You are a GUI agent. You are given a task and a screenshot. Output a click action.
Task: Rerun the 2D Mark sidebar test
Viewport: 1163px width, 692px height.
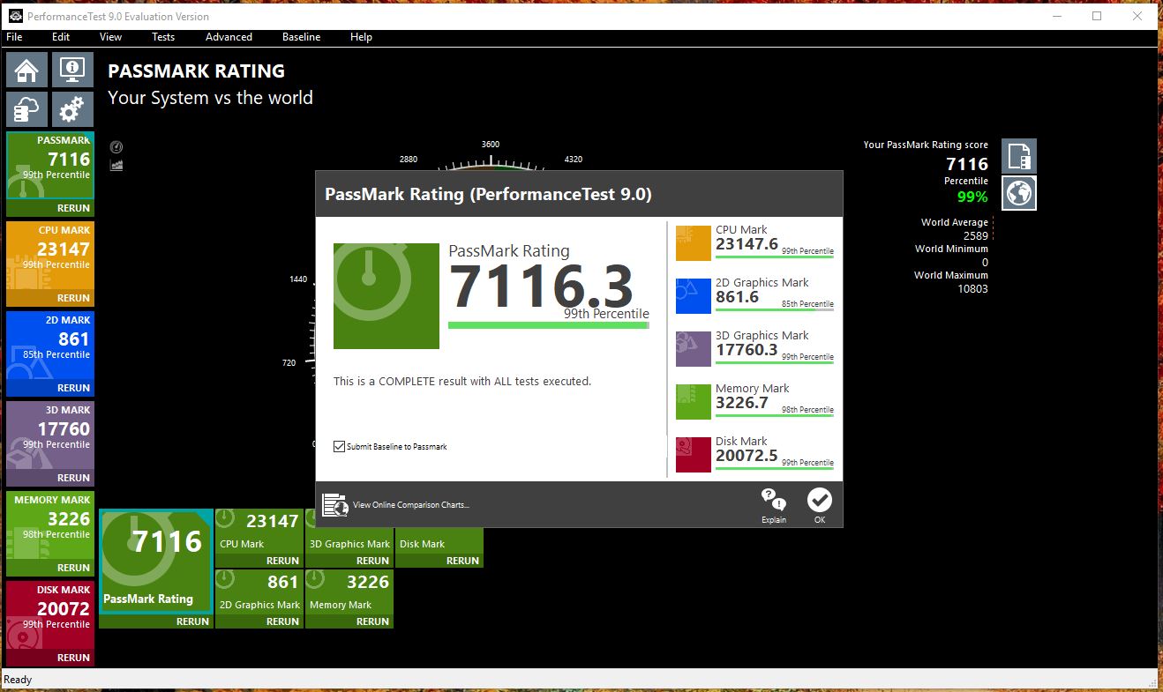(73, 388)
